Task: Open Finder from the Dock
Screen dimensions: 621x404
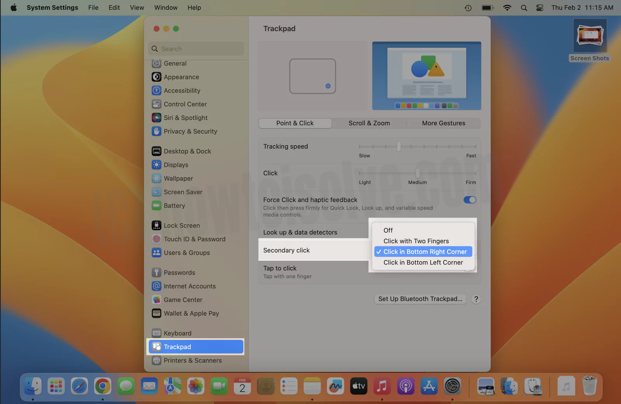Action: pos(33,386)
